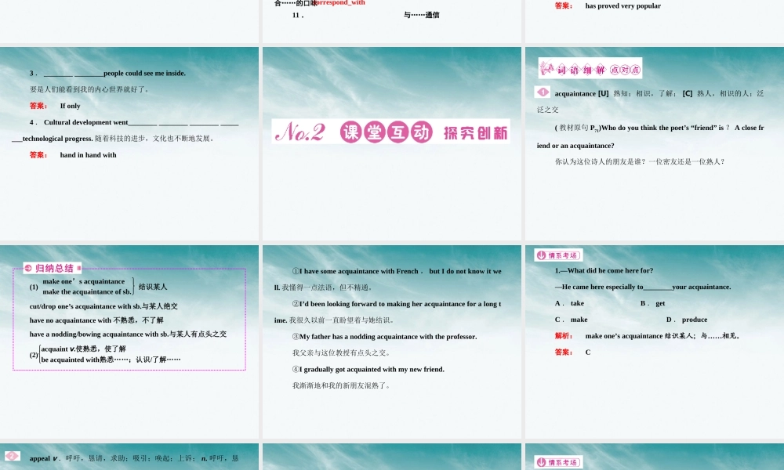This screenshot has height=470, width=784.
Task: Click the answer 'If only'
Action: point(70,106)
